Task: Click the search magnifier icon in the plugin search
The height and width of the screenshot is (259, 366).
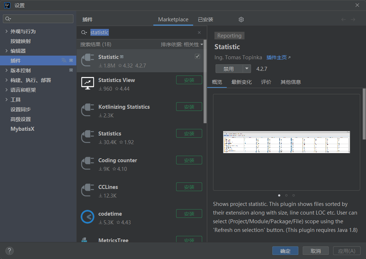Action: [x=84, y=33]
